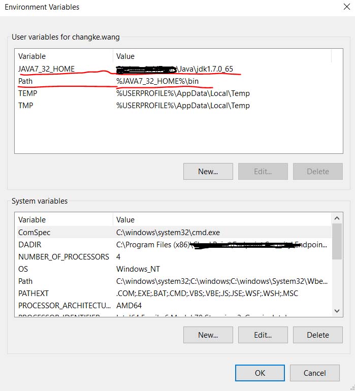
Task: Click the C:\windows\system32\cmd.exe value
Action: pyautogui.click(x=168, y=233)
